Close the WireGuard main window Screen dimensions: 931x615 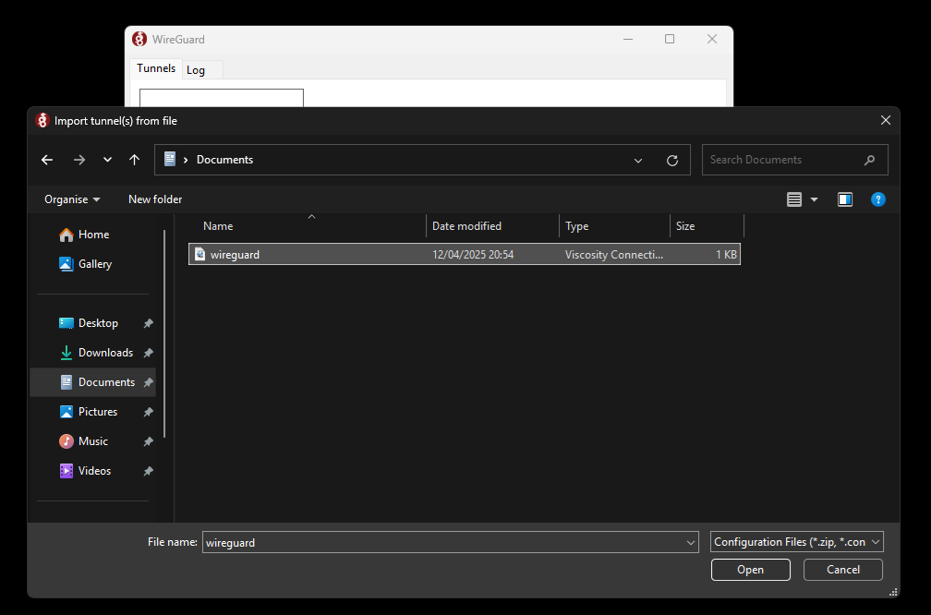[x=712, y=39]
